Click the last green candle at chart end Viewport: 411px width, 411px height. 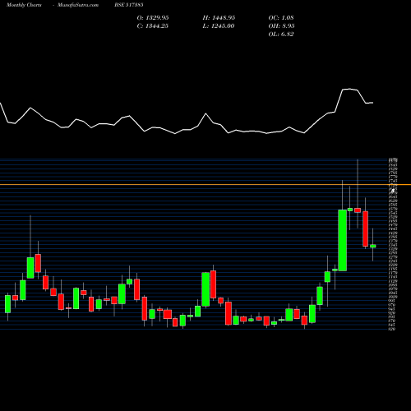(373, 246)
